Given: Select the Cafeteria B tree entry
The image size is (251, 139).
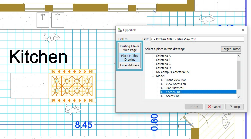Looking at the screenshot, I should point(163,60).
